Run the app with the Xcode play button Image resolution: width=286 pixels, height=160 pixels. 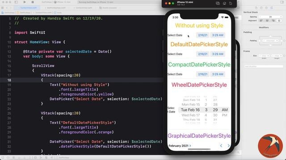[25, 2]
